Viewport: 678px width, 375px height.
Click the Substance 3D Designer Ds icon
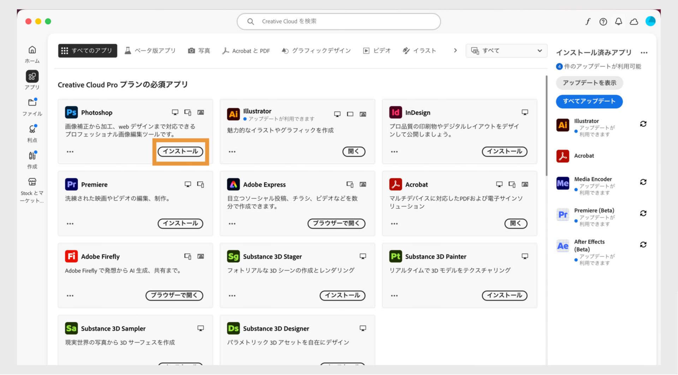pyautogui.click(x=233, y=328)
